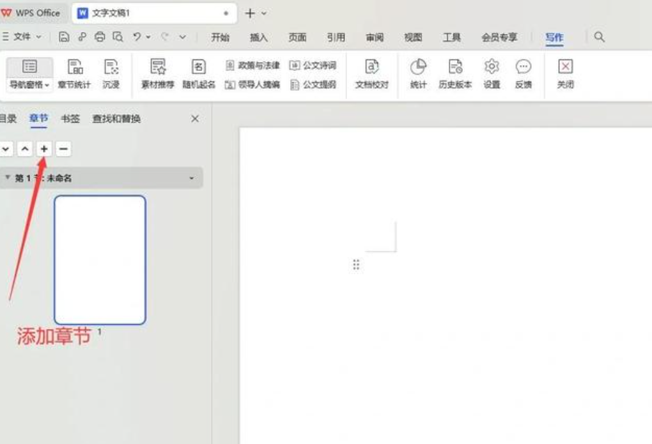Click the minus button to delete chapter
Viewport: 652px width, 444px height.
pyautogui.click(x=63, y=149)
